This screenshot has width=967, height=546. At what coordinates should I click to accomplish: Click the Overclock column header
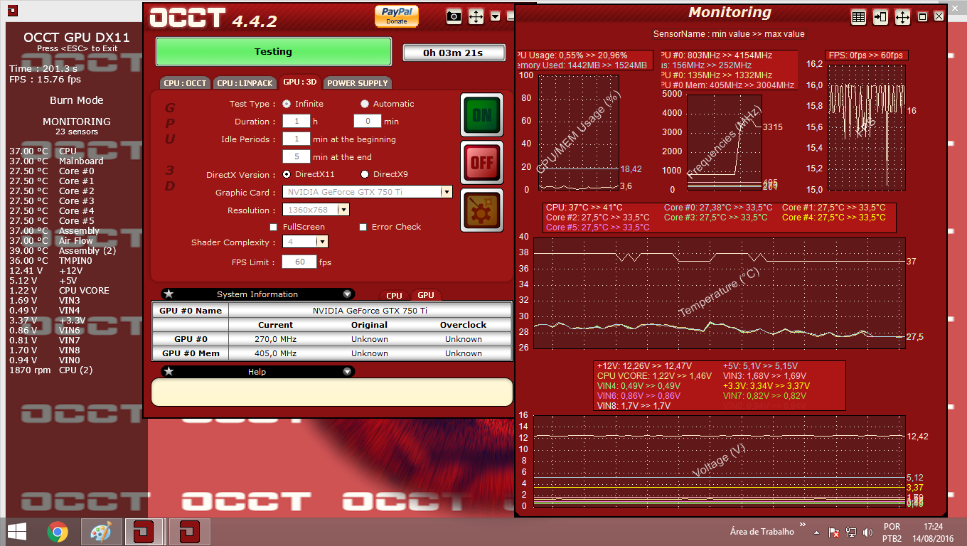pyautogui.click(x=464, y=325)
